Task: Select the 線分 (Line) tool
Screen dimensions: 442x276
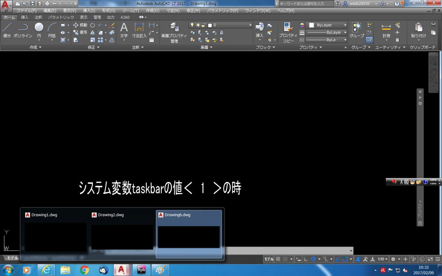Action: click(x=7, y=30)
